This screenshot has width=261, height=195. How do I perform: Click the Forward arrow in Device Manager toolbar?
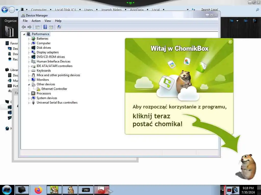click(x=30, y=27)
